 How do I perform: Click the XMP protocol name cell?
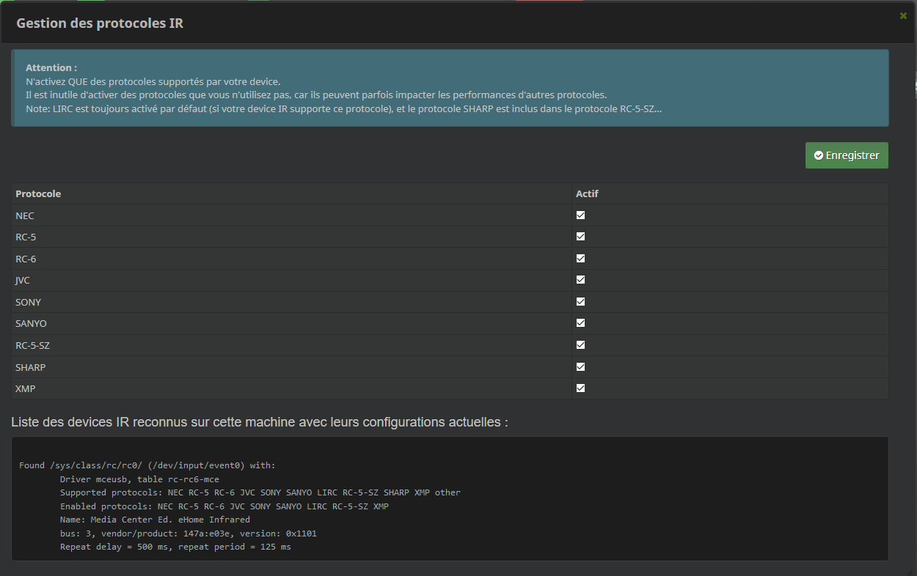(25, 389)
